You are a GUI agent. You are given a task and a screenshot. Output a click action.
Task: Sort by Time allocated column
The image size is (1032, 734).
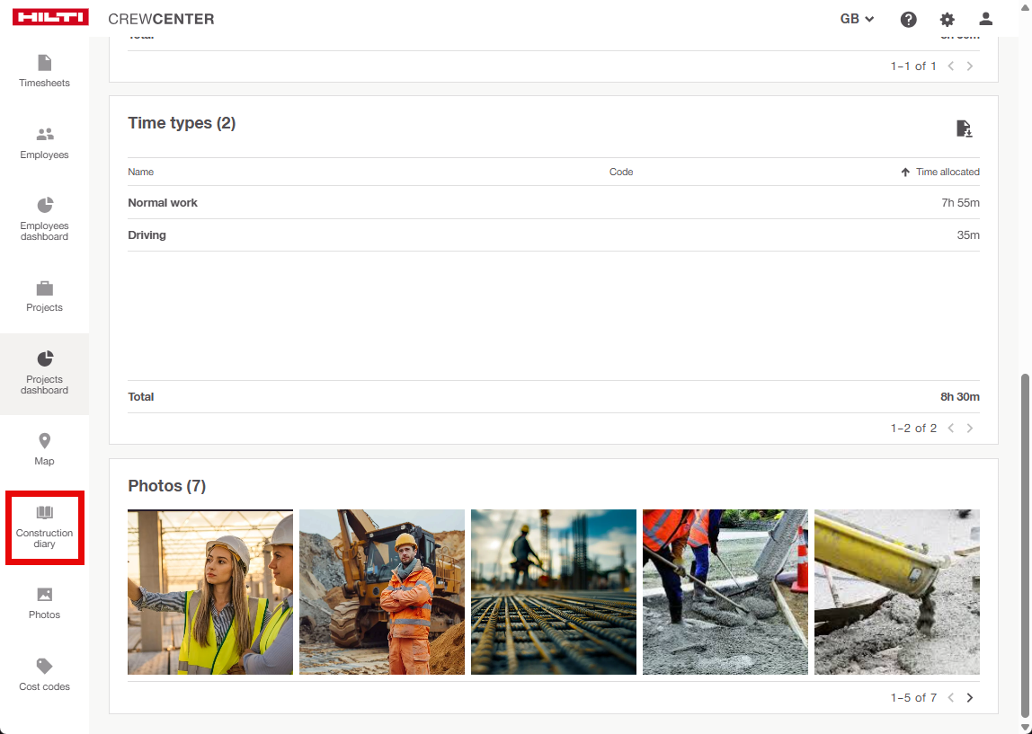point(947,172)
